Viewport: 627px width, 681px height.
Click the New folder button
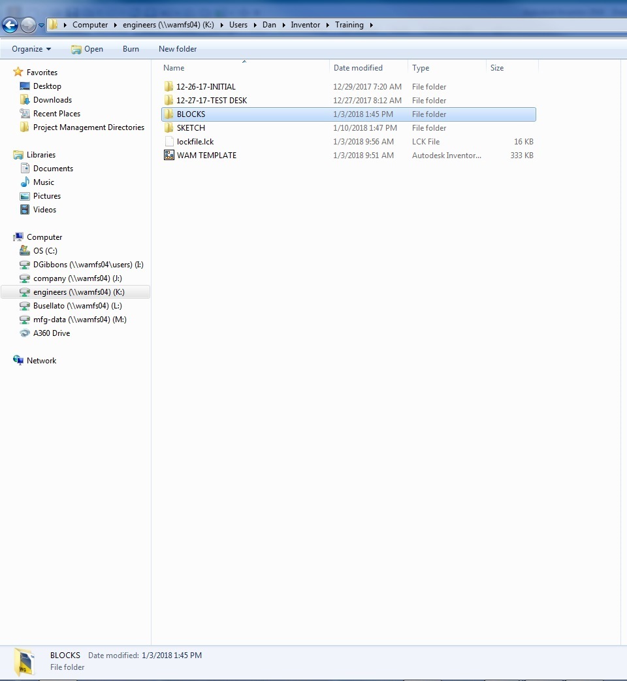[177, 49]
